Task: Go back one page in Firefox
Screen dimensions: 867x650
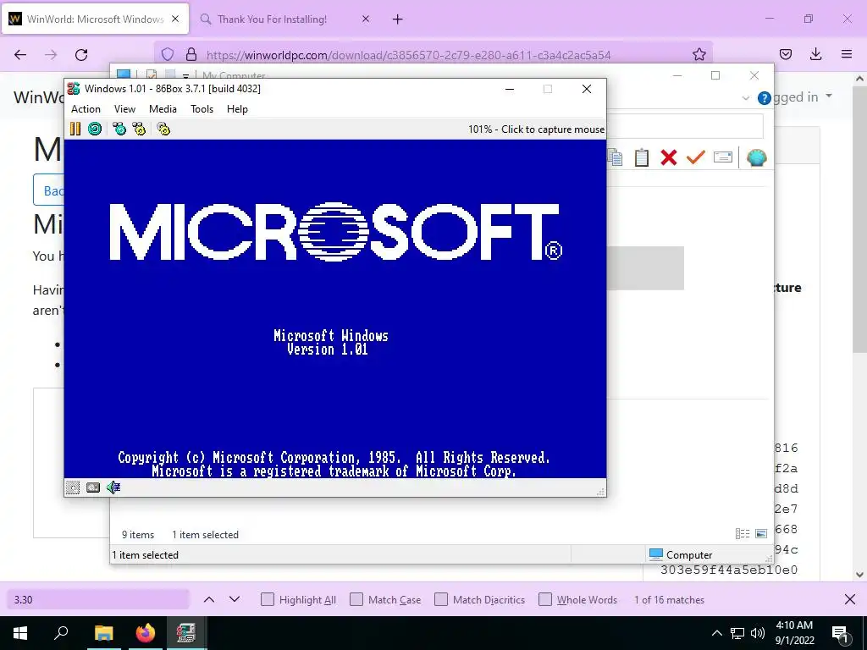Action: 20,54
